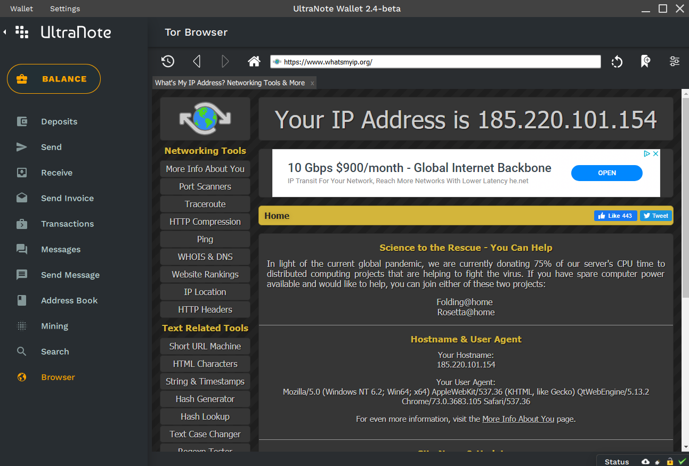Close the What's My IP tab
This screenshot has height=466, width=689.
pyautogui.click(x=312, y=83)
